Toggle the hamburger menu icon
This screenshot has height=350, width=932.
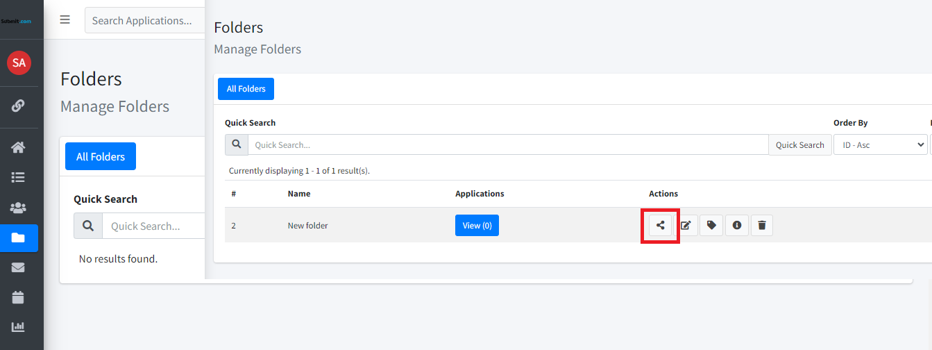pos(65,19)
